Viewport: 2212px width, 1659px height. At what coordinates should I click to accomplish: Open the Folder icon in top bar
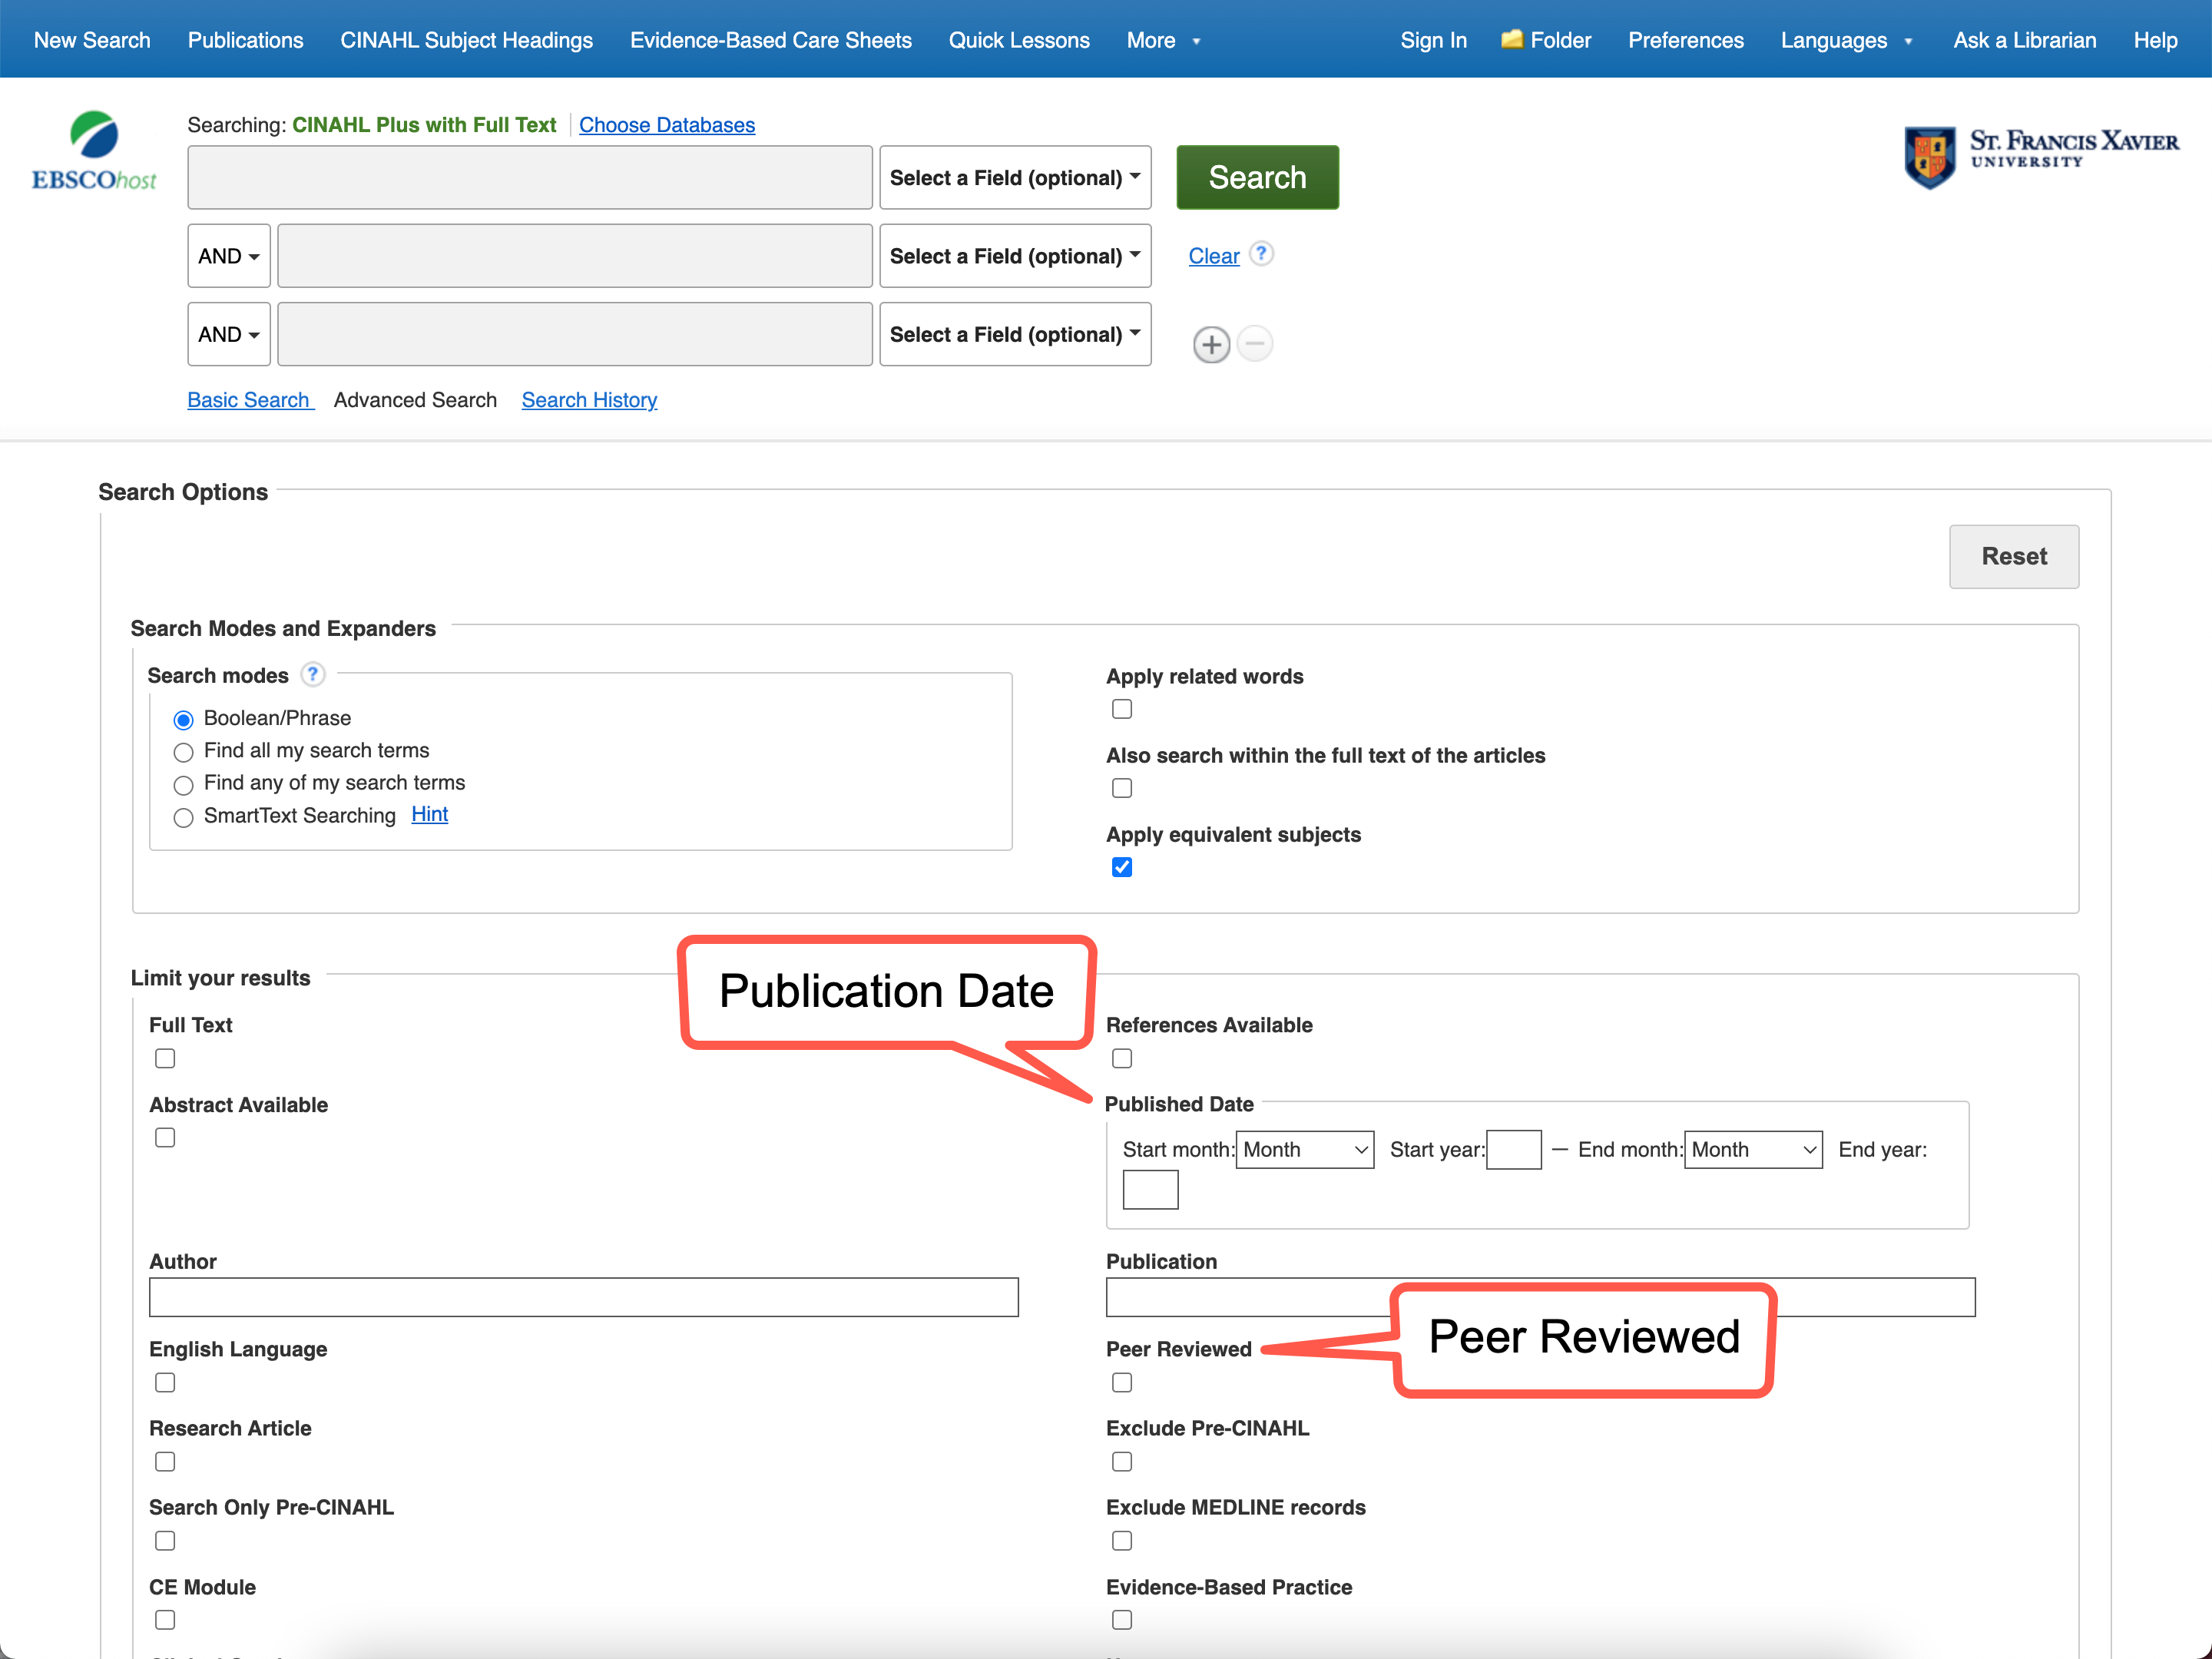pos(1511,40)
